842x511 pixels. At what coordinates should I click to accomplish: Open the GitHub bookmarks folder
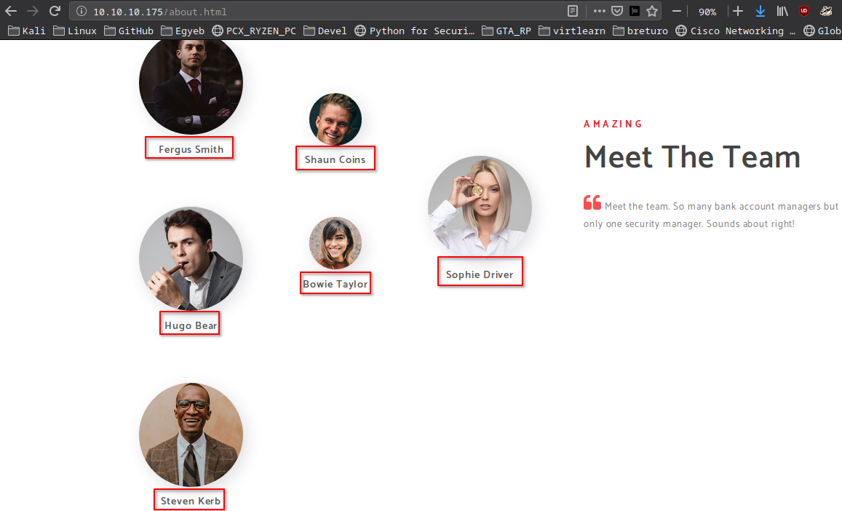pos(129,31)
